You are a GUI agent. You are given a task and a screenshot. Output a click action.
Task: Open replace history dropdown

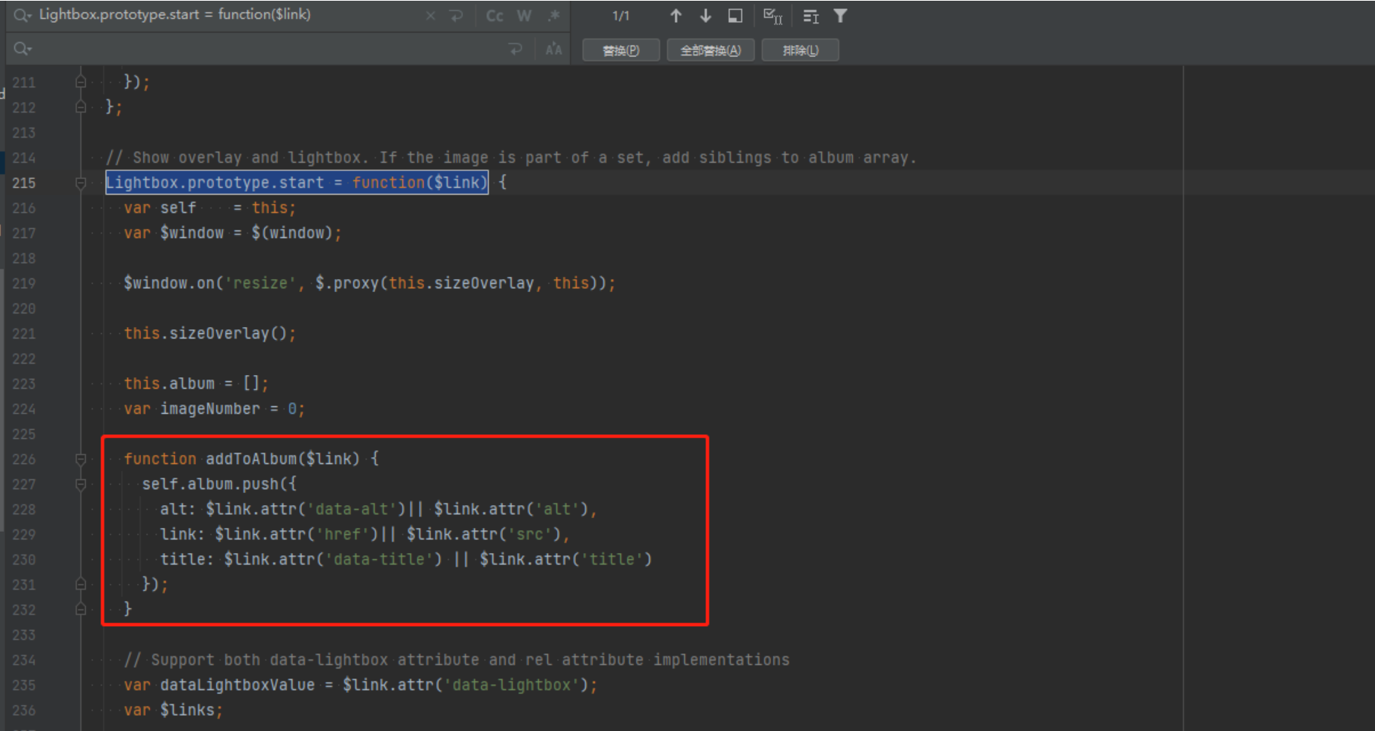click(22, 49)
